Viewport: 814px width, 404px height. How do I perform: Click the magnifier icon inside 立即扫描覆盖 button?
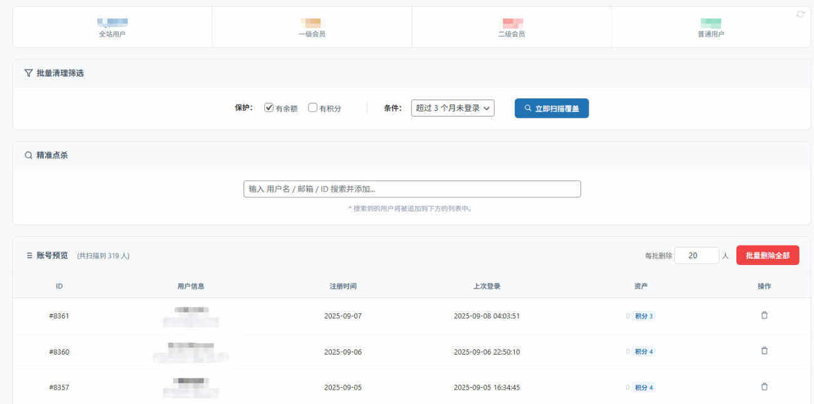point(528,108)
